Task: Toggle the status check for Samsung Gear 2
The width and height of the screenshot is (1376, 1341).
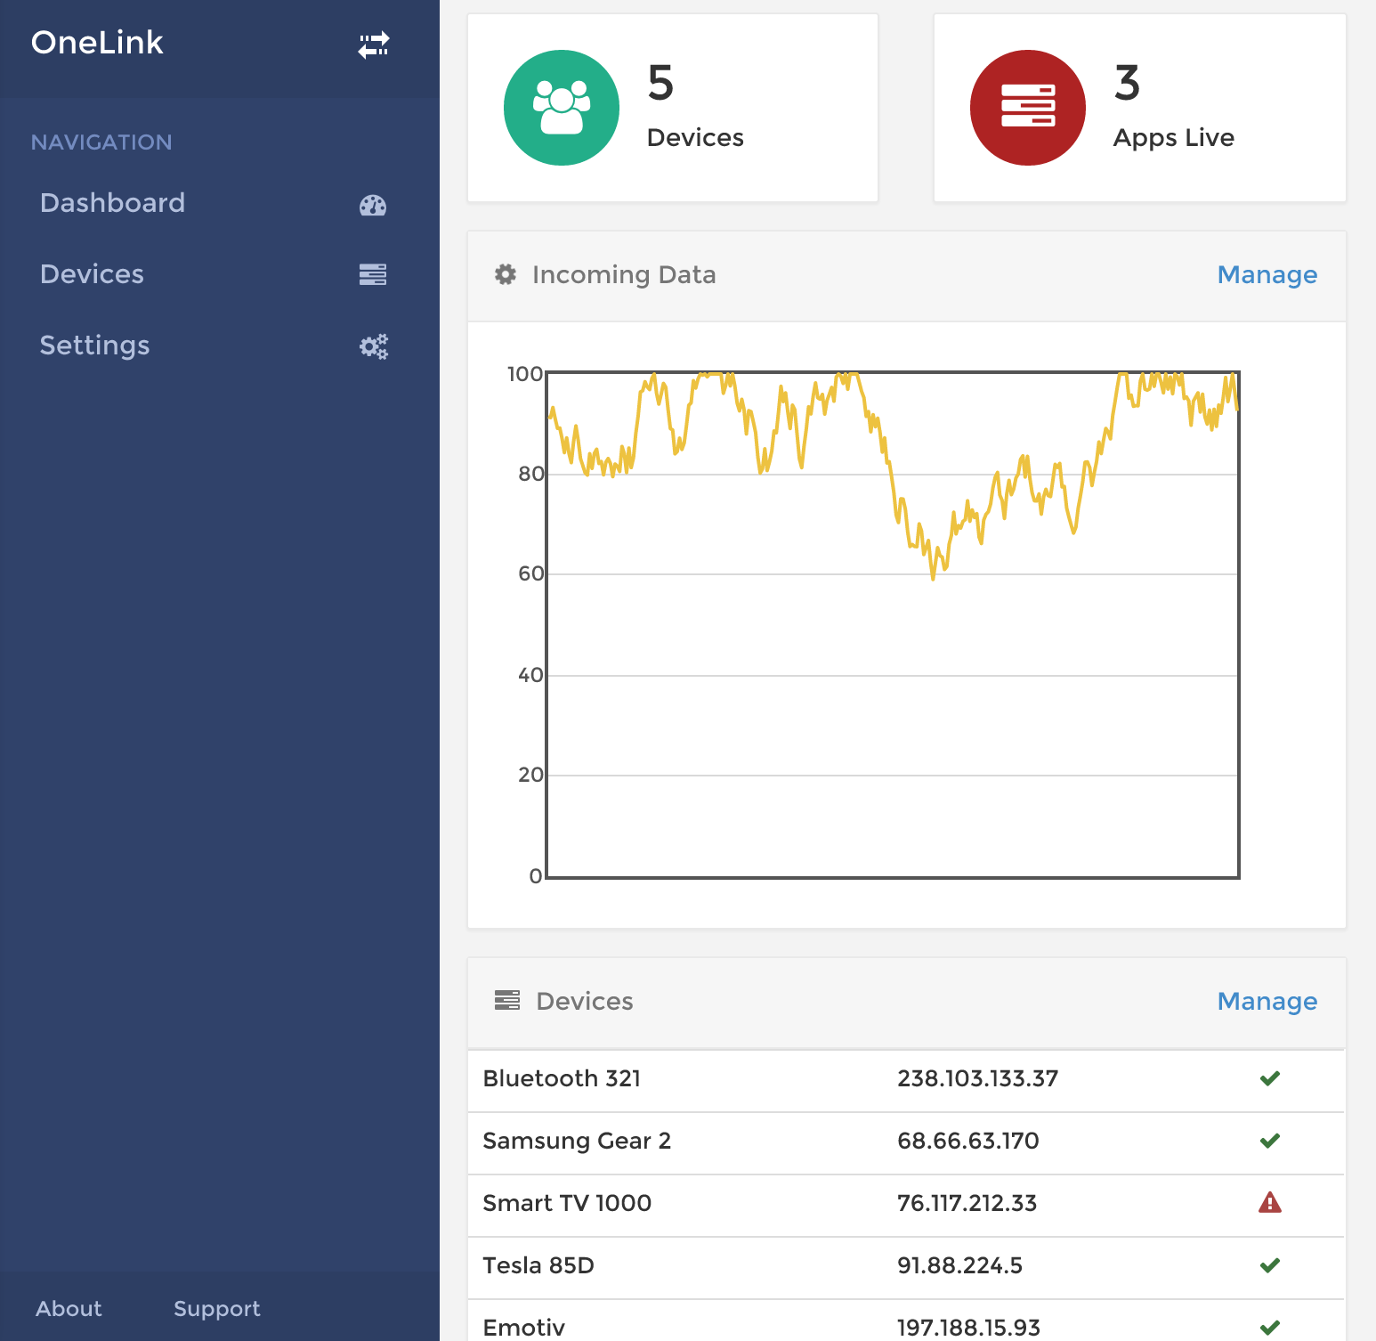Action: [1270, 1141]
